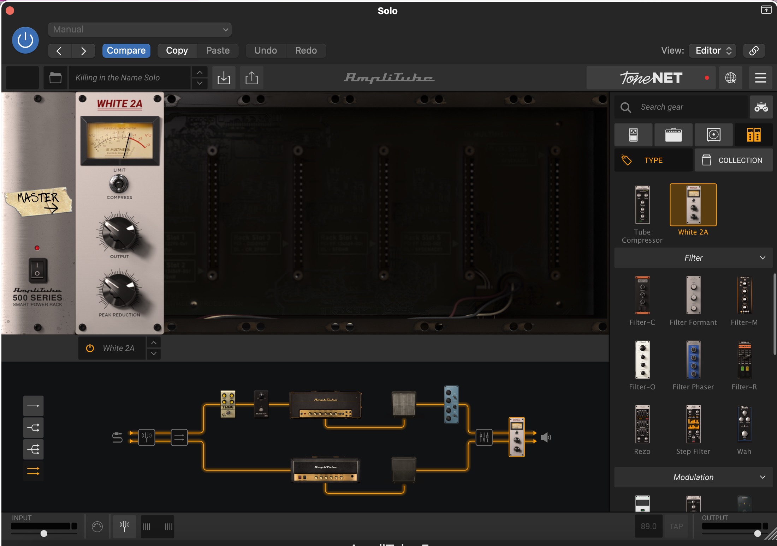This screenshot has height=546, width=777.
Task: Switch to the TYPE tab
Action: 653,160
